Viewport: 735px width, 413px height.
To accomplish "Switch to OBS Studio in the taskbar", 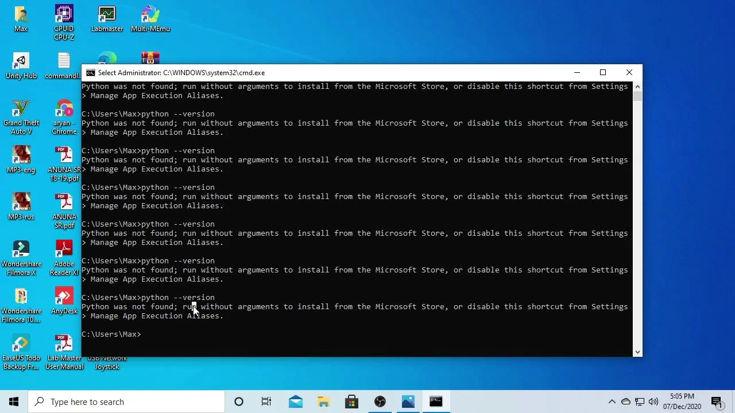I will pos(380,402).
